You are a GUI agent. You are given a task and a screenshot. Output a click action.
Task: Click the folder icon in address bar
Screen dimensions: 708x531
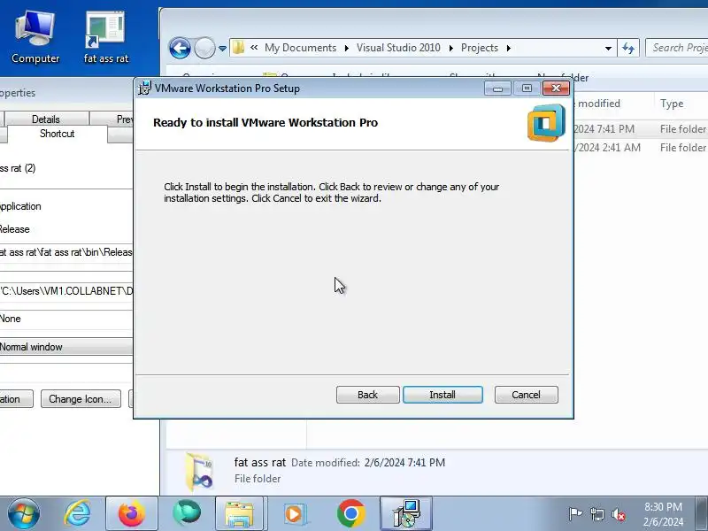239,48
